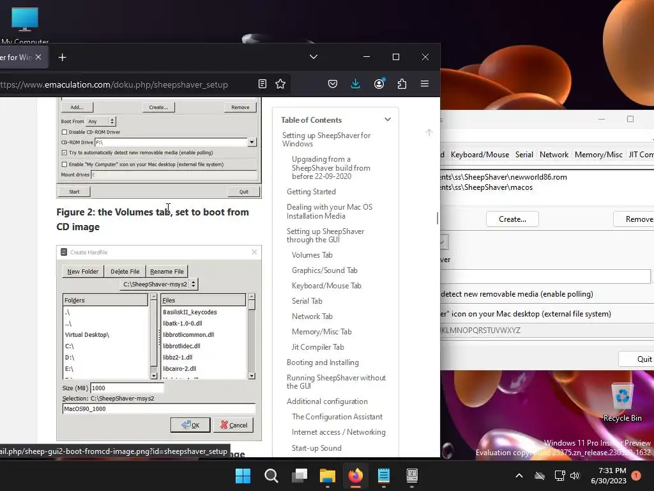
Task: Open Firefox hamburger application menu
Action: click(x=425, y=84)
